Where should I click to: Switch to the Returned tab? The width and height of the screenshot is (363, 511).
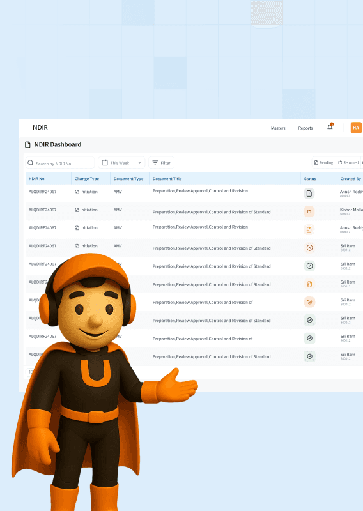click(348, 162)
